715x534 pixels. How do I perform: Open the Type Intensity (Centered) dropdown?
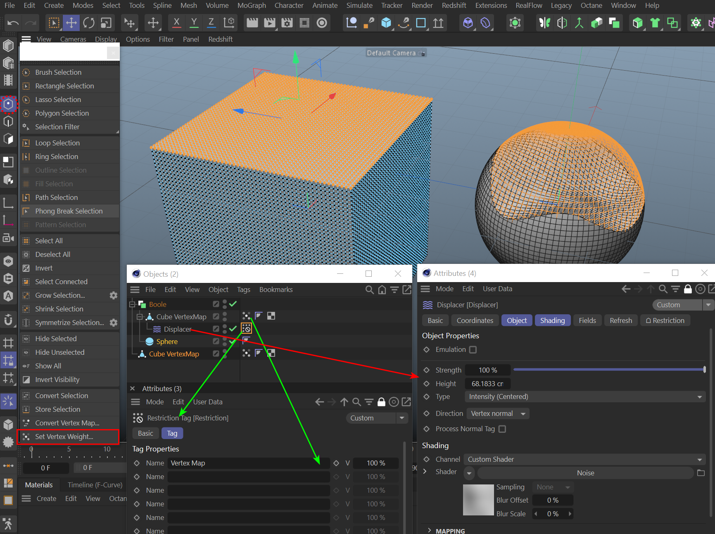tap(585, 396)
